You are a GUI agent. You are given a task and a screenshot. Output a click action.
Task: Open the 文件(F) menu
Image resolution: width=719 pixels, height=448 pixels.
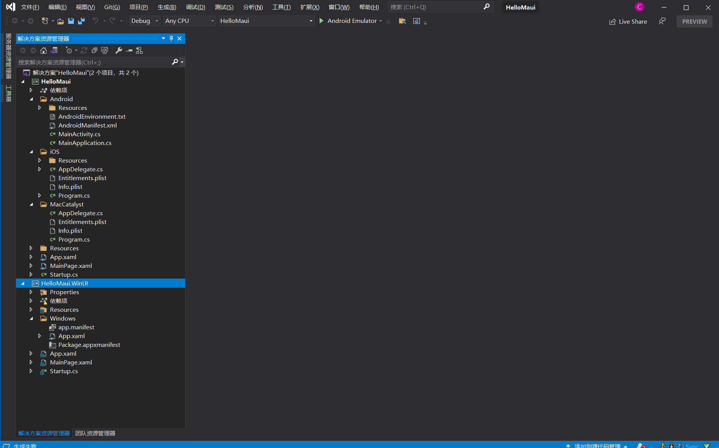30,7
